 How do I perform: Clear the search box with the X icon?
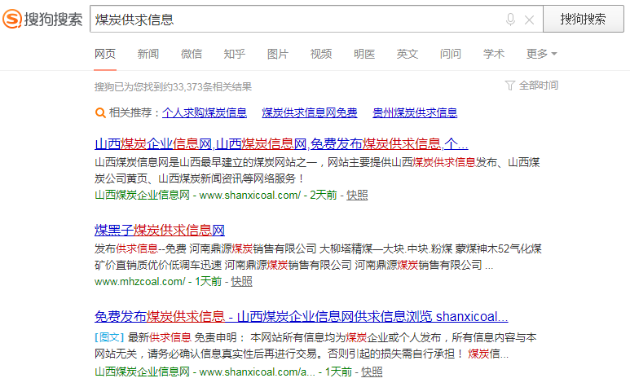point(529,20)
